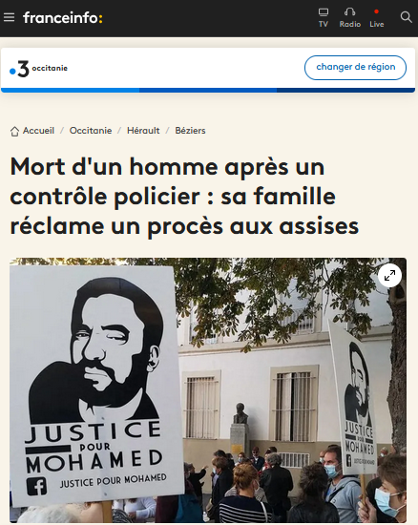Open the Radio headphones icon

click(x=349, y=12)
